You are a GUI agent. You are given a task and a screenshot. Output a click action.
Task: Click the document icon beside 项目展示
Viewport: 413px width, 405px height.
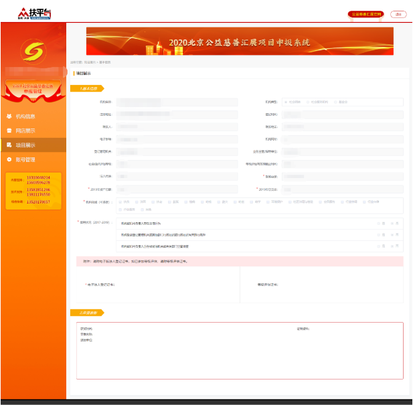pyautogui.click(x=9, y=145)
